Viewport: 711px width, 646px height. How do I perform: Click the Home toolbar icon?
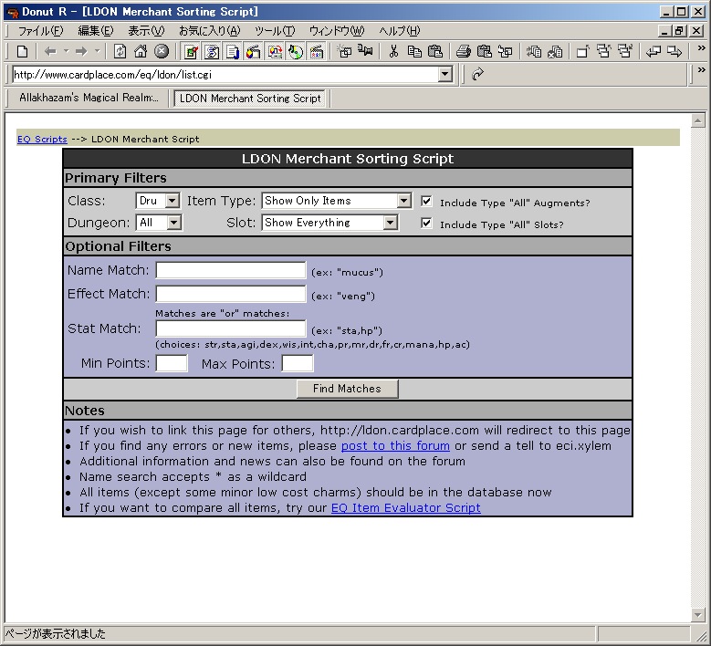(141, 52)
